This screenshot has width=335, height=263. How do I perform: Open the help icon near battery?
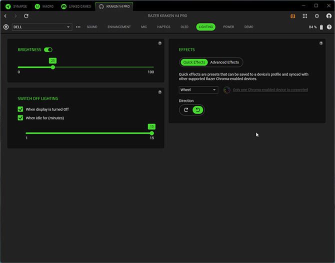329,27
